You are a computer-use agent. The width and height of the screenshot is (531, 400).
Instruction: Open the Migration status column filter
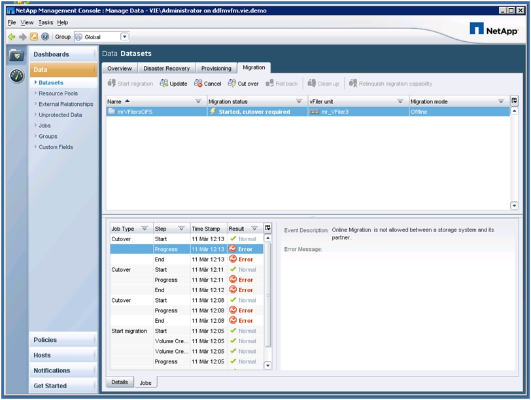point(299,101)
